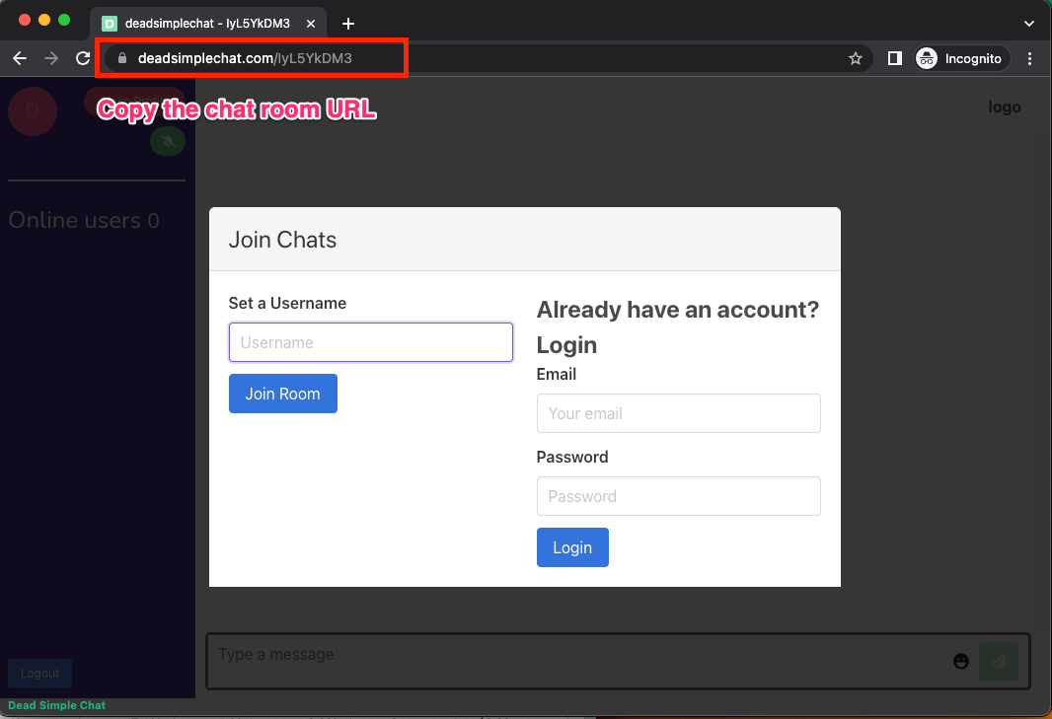View site info via the padlock icon
Screen dimensions: 1052x719
120,58
